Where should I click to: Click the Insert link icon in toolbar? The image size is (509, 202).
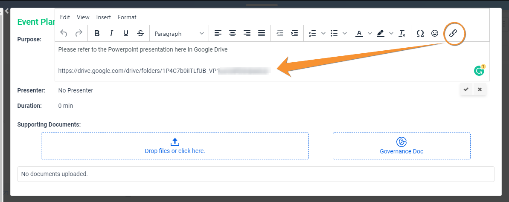pyautogui.click(x=453, y=33)
